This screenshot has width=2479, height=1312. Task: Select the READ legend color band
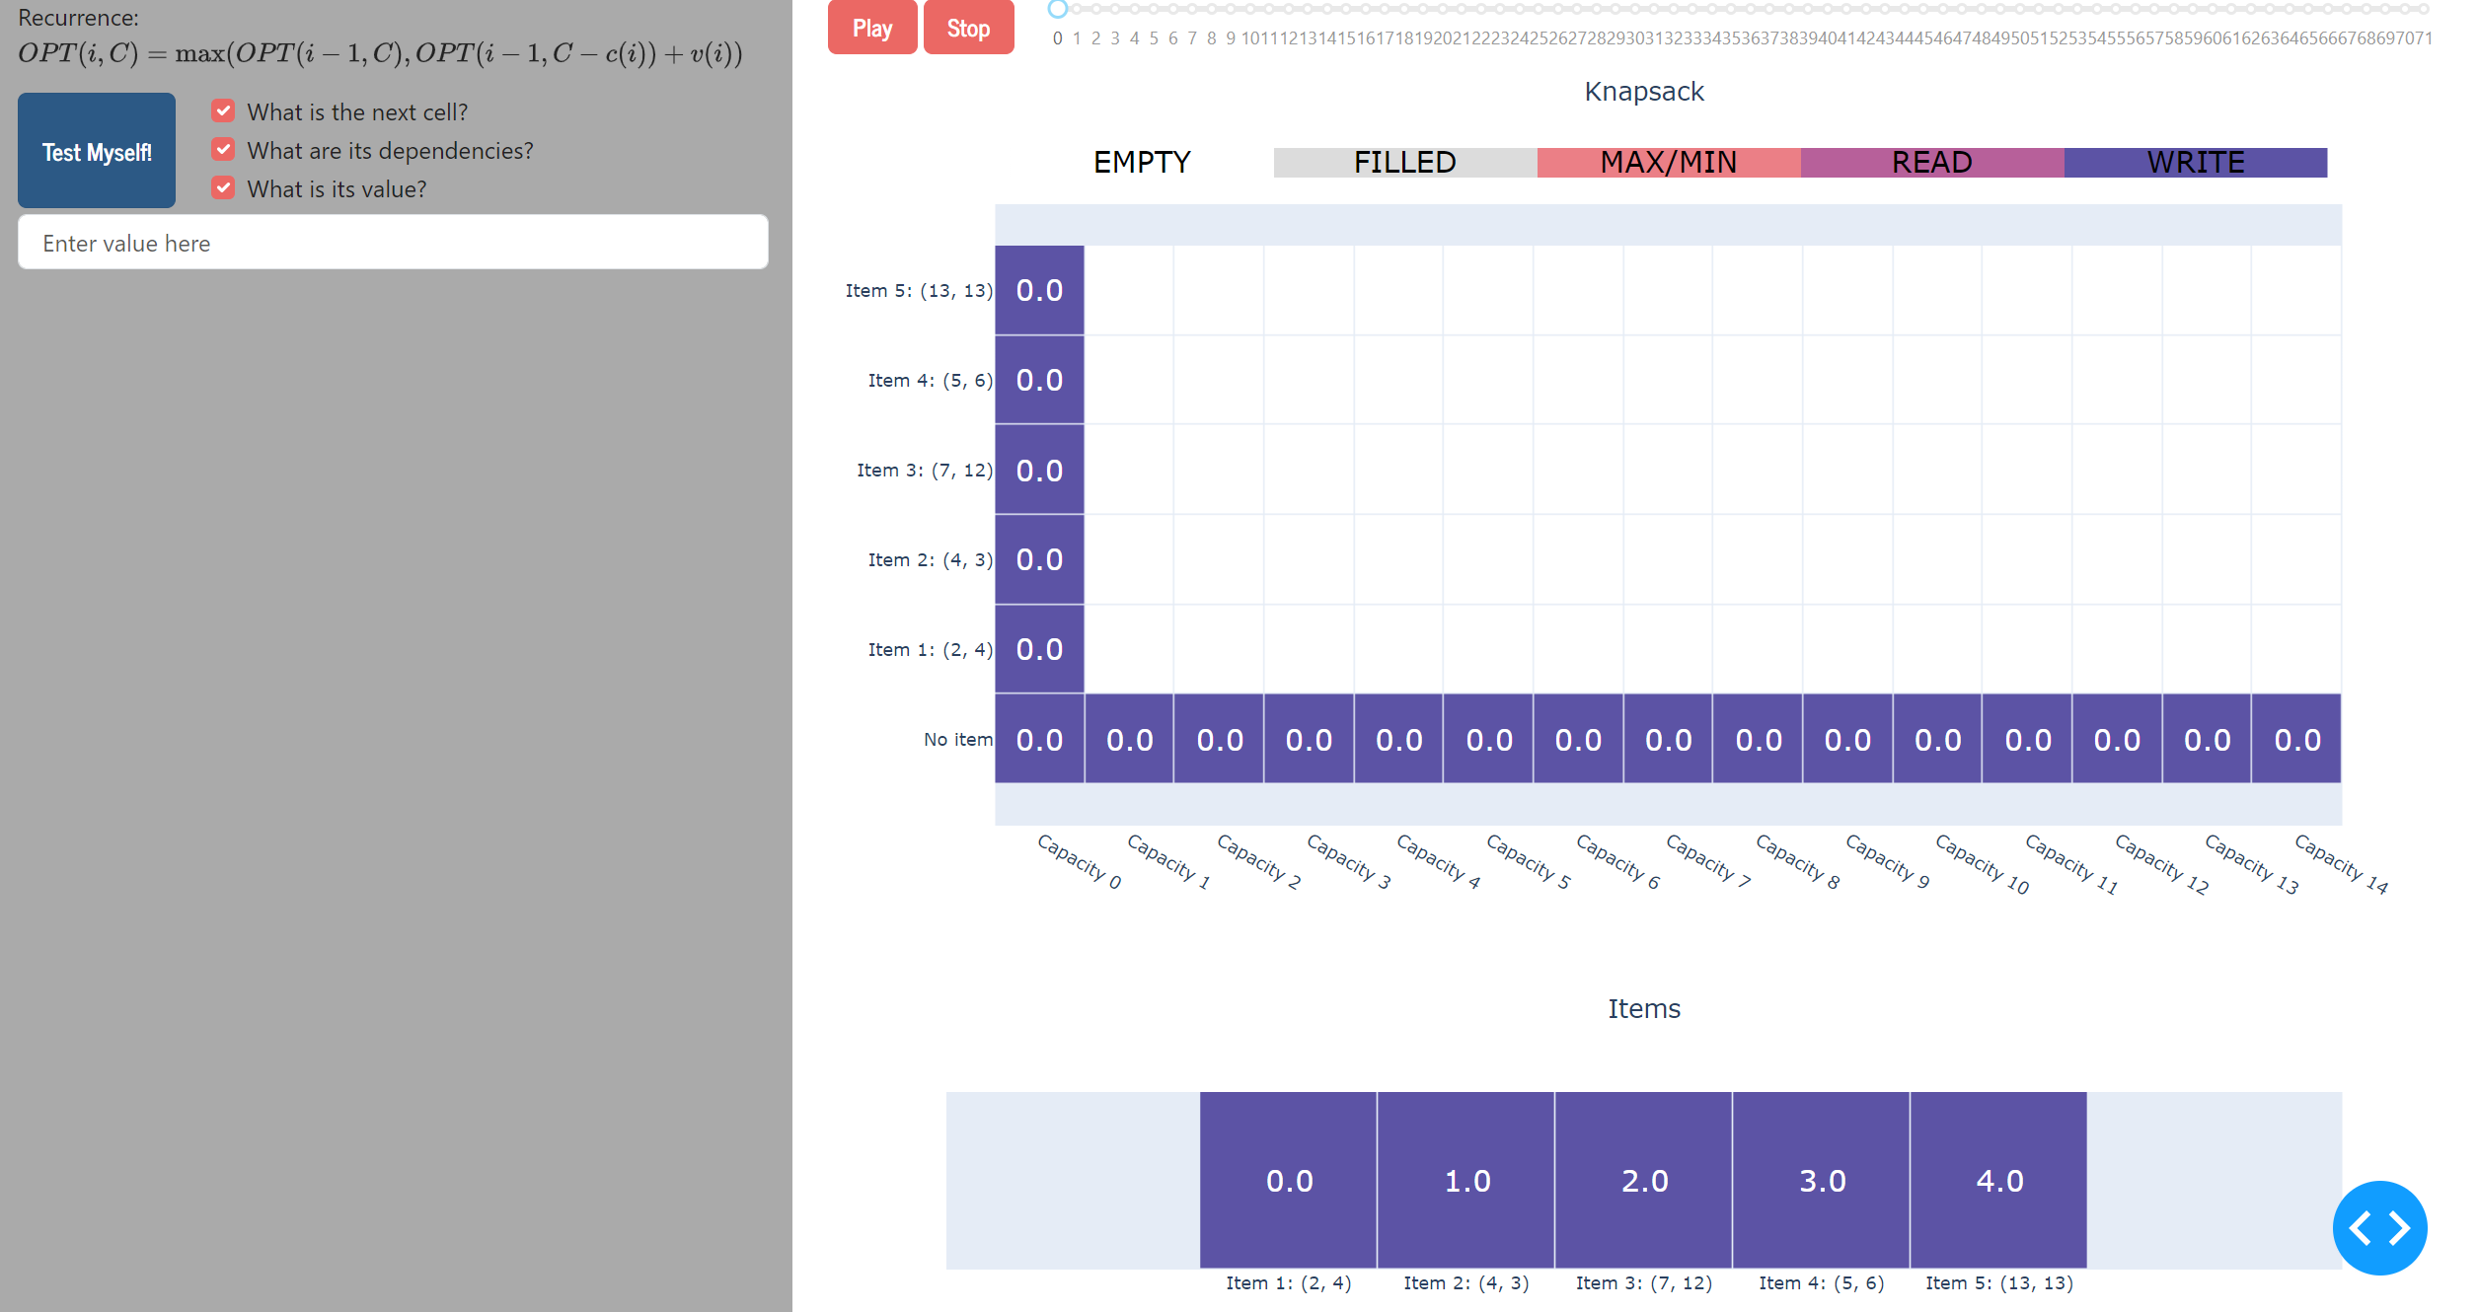coord(1932,162)
